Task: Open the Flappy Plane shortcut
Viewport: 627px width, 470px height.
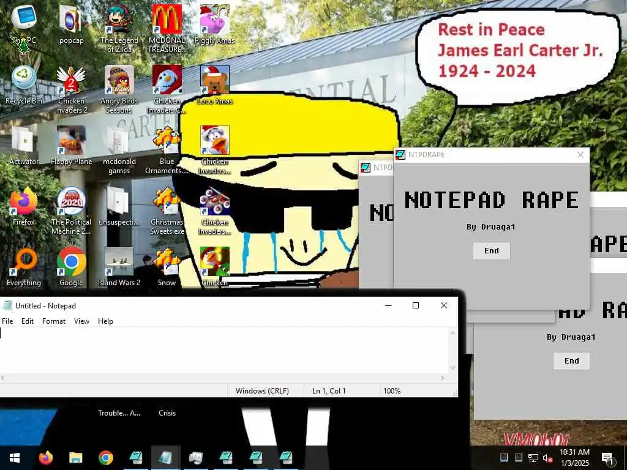Action: pos(71,146)
